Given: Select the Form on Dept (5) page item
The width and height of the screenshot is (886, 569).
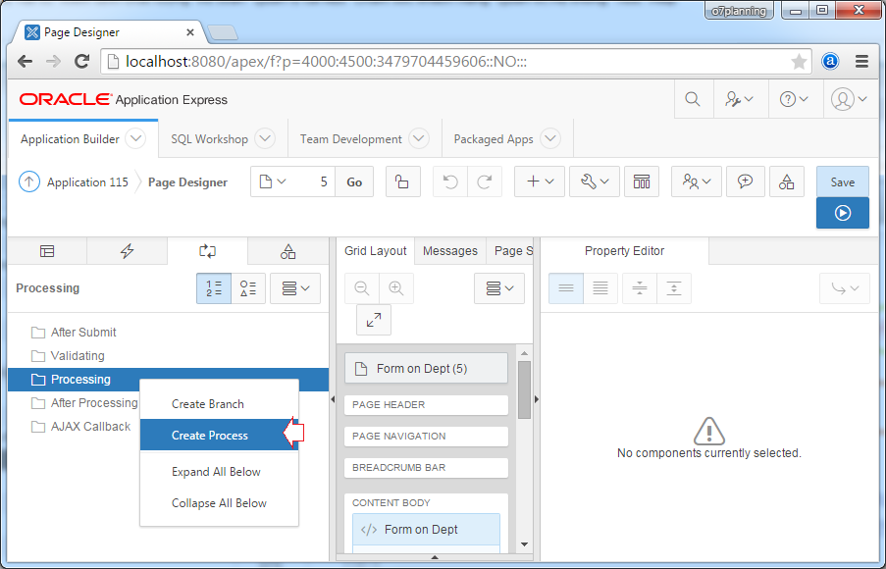Looking at the screenshot, I should pyautogui.click(x=426, y=369).
